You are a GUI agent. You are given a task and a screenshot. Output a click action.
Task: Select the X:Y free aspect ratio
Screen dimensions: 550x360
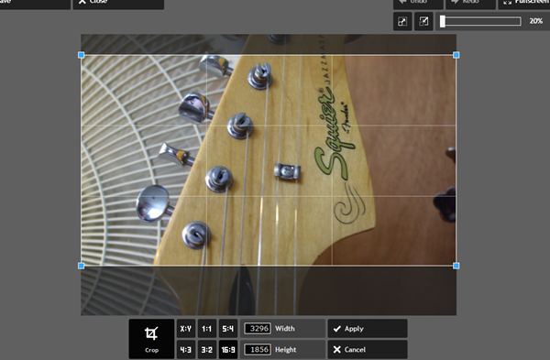tap(186, 329)
